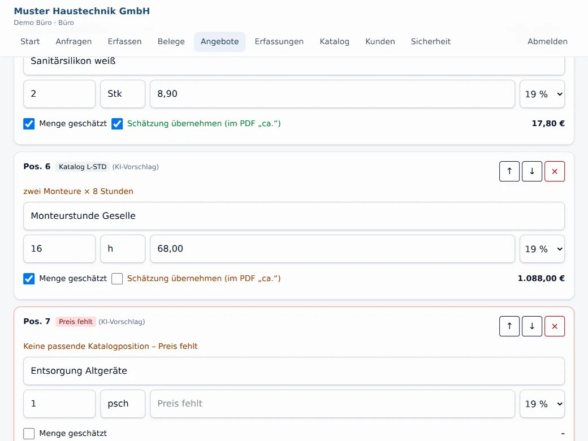The image size is (588, 441).
Task: Edit the unit field showing h
Action: pyautogui.click(x=123, y=249)
